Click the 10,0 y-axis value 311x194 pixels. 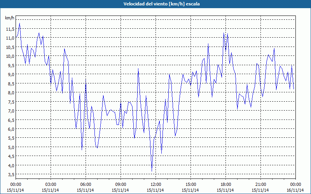point(10,56)
